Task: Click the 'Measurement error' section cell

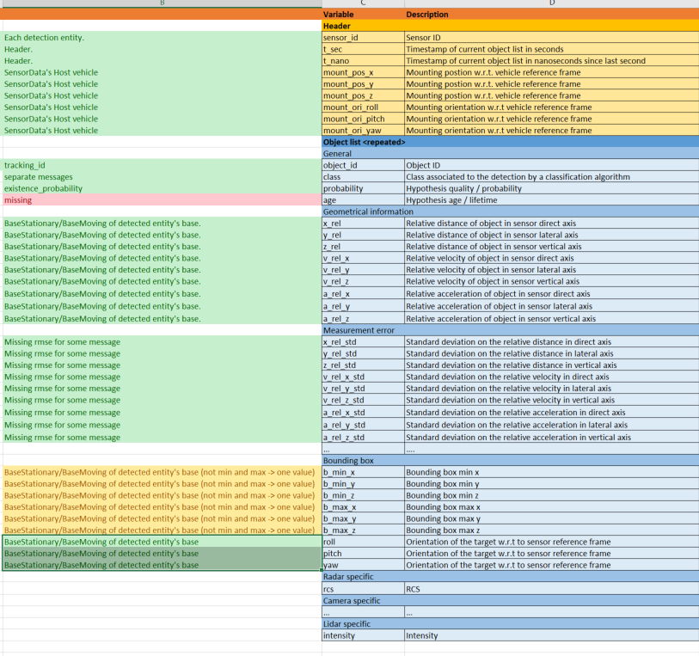Action: [x=511, y=330]
